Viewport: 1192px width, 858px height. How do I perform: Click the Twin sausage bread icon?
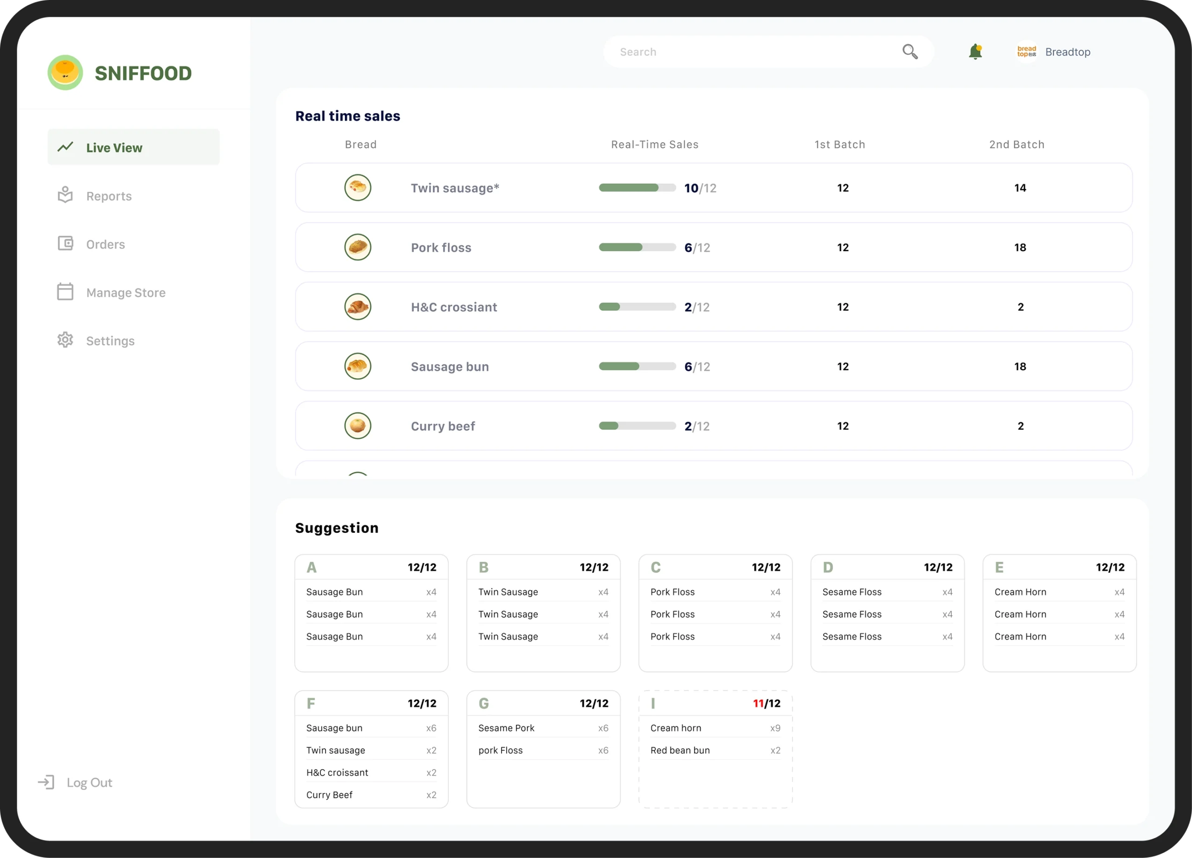tap(358, 188)
